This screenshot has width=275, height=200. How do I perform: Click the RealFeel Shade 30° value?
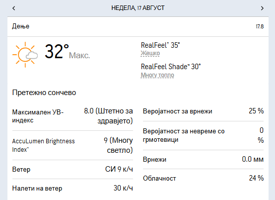(x=171, y=67)
